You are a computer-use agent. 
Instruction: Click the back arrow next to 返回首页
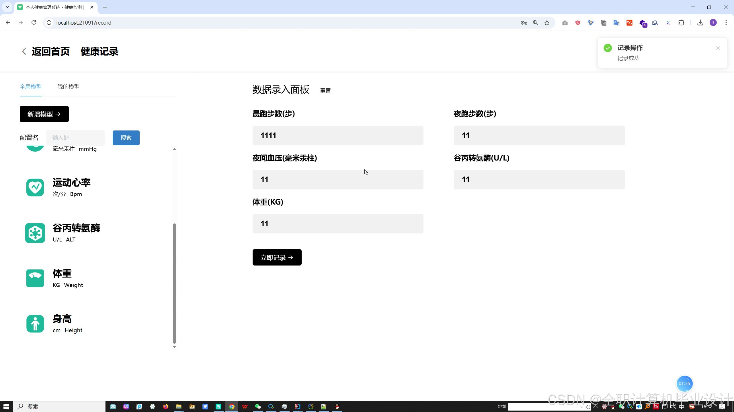tap(24, 51)
